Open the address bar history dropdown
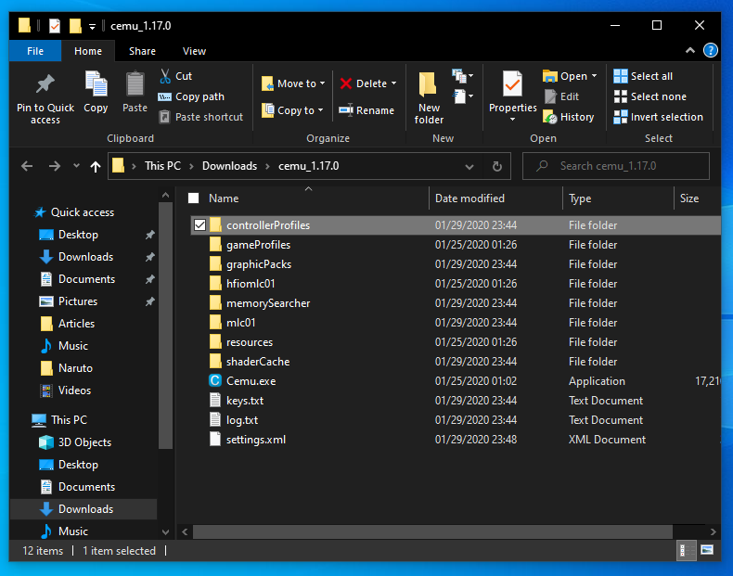This screenshot has width=733, height=576. click(x=469, y=166)
